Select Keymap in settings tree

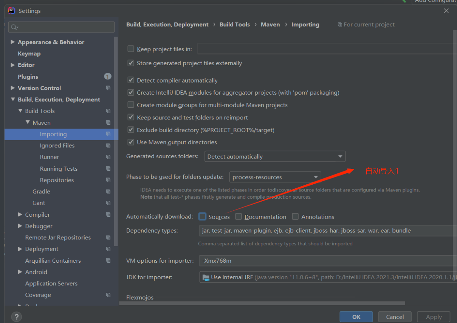click(29, 54)
